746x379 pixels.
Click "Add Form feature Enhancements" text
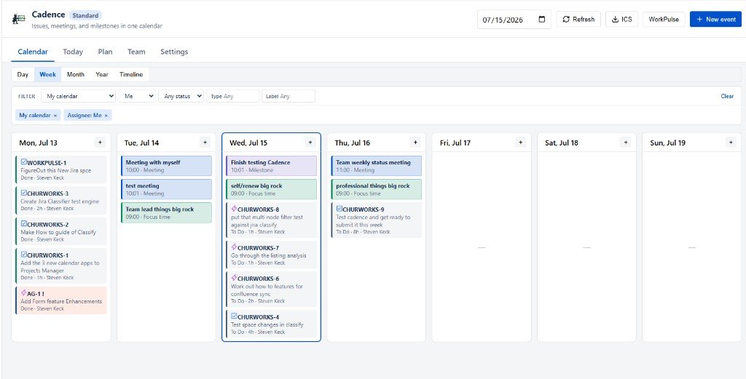[x=61, y=302]
